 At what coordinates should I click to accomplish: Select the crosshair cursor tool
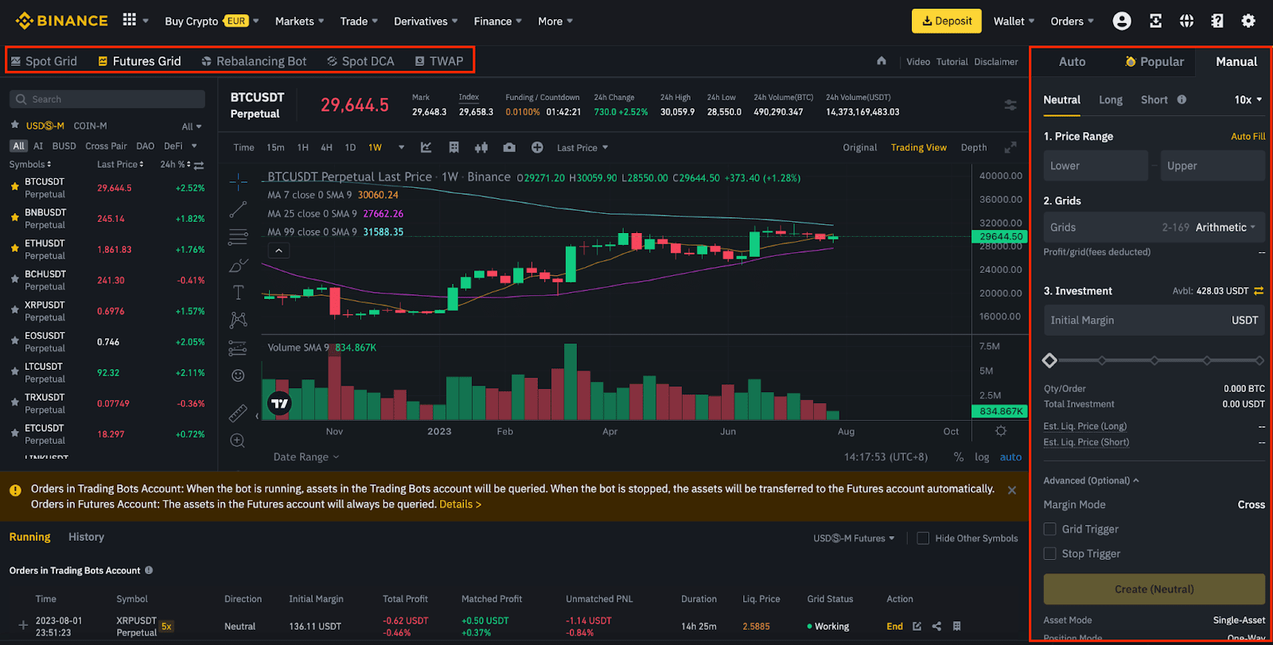[x=238, y=182]
